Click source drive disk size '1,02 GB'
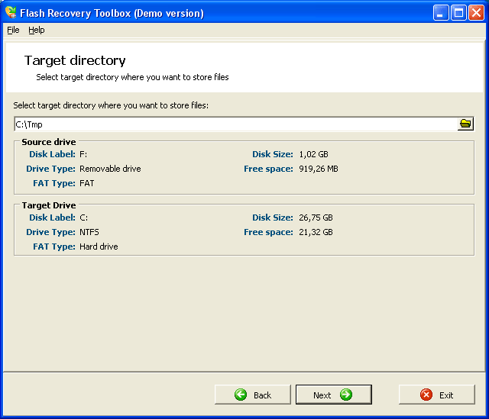Screen dimensions: 489x419 tap(313, 154)
